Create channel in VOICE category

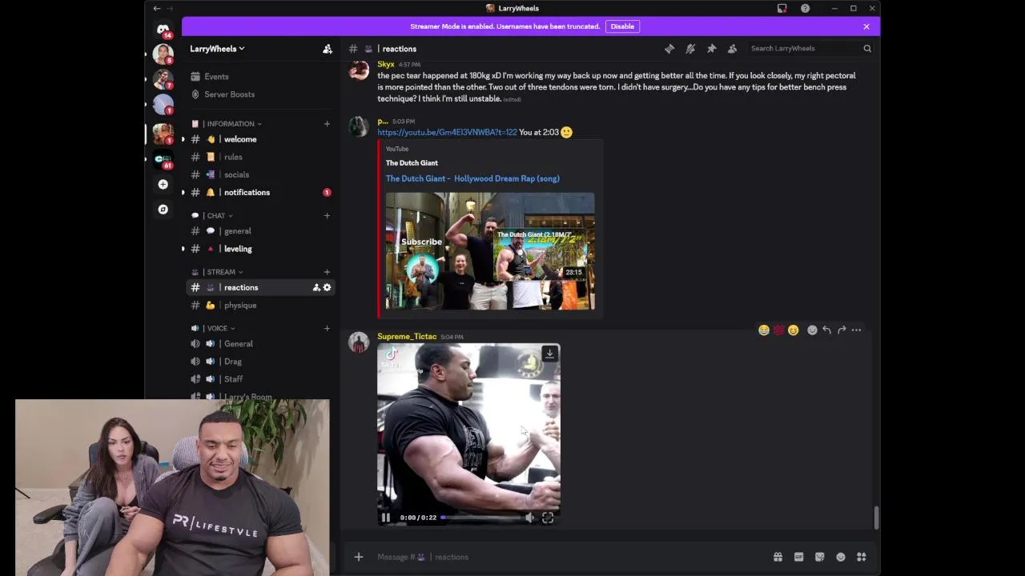(x=327, y=328)
